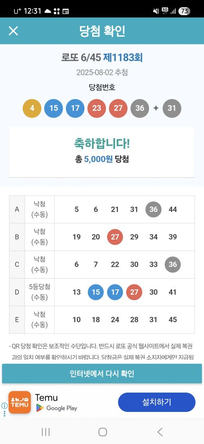This screenshot has height=444, width=204.
Task: Select the 제1183회 round link
Action: 123,58
